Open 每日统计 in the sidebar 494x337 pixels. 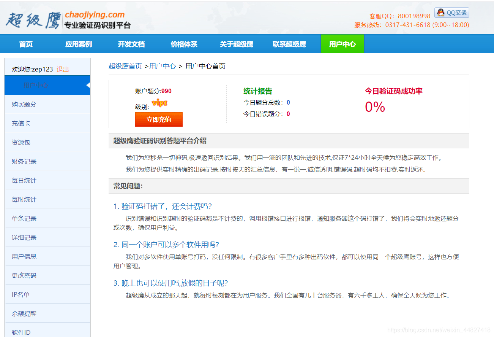[47, 180]
